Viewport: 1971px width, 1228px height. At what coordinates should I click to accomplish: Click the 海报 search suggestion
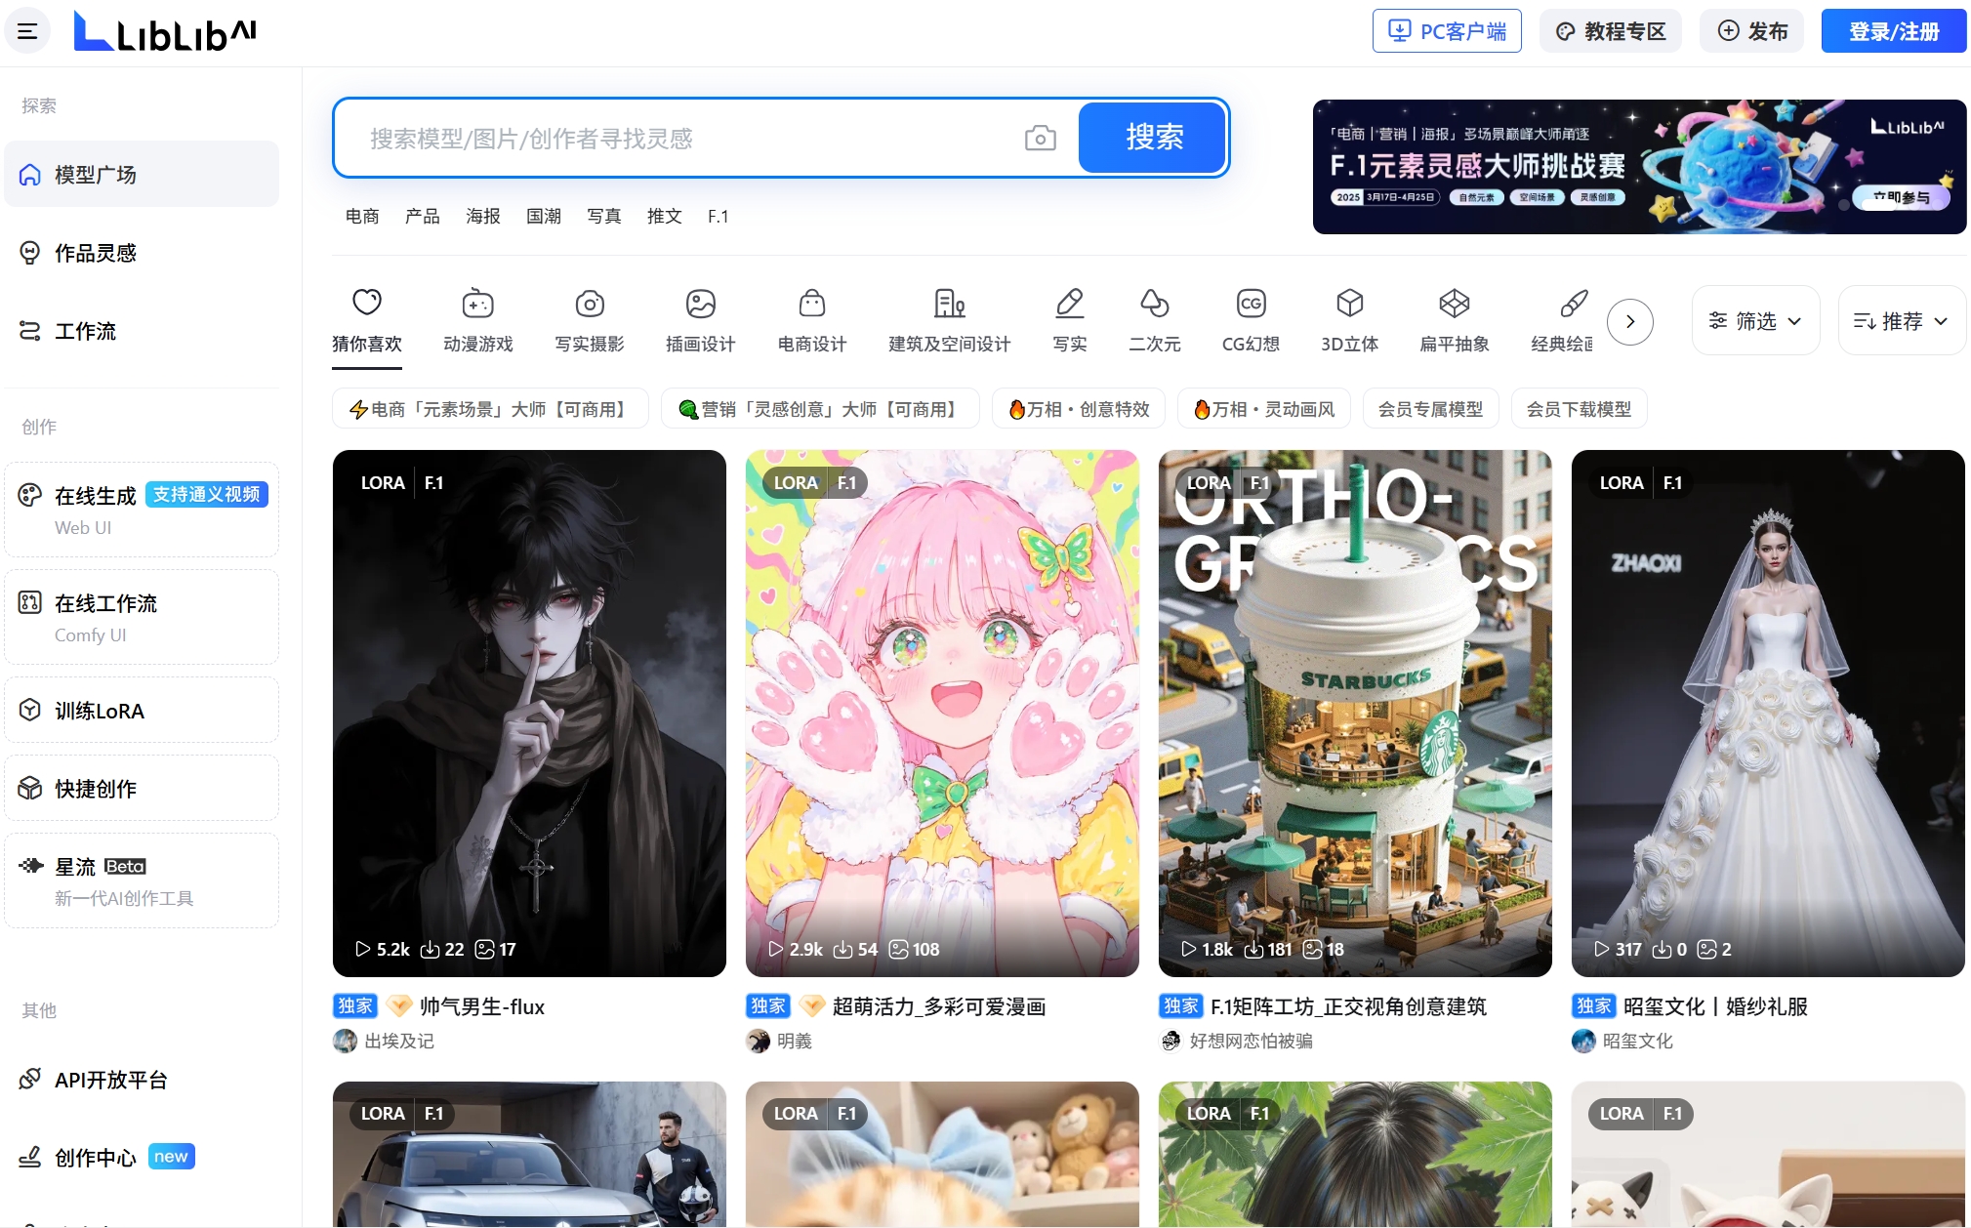click(x=483, y=216)
